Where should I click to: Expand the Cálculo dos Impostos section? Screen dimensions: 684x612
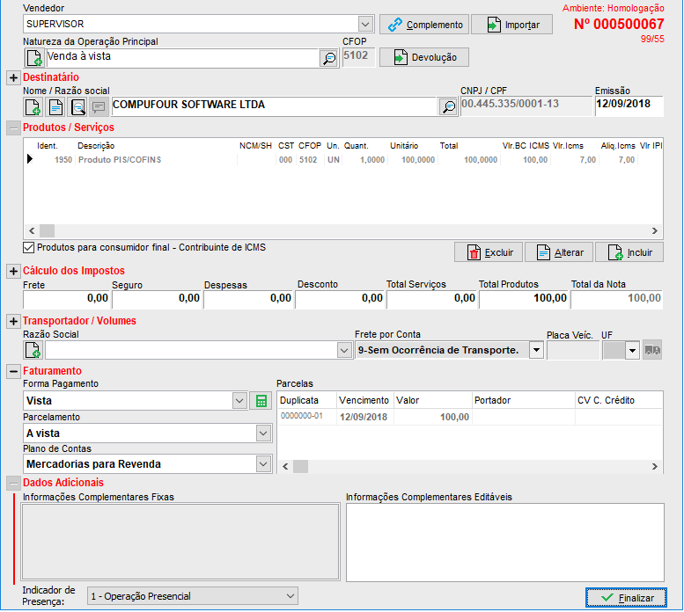point(13,272)
